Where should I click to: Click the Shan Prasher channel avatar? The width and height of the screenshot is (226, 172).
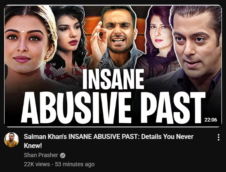click(x=12, y=140)
